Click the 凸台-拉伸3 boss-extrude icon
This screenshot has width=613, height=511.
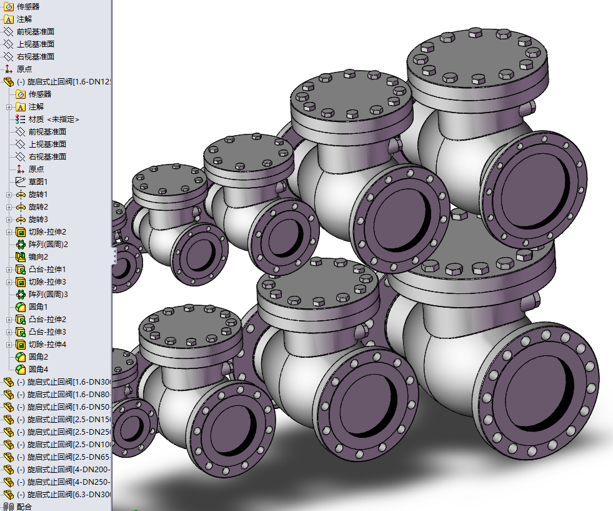(21, 332)
